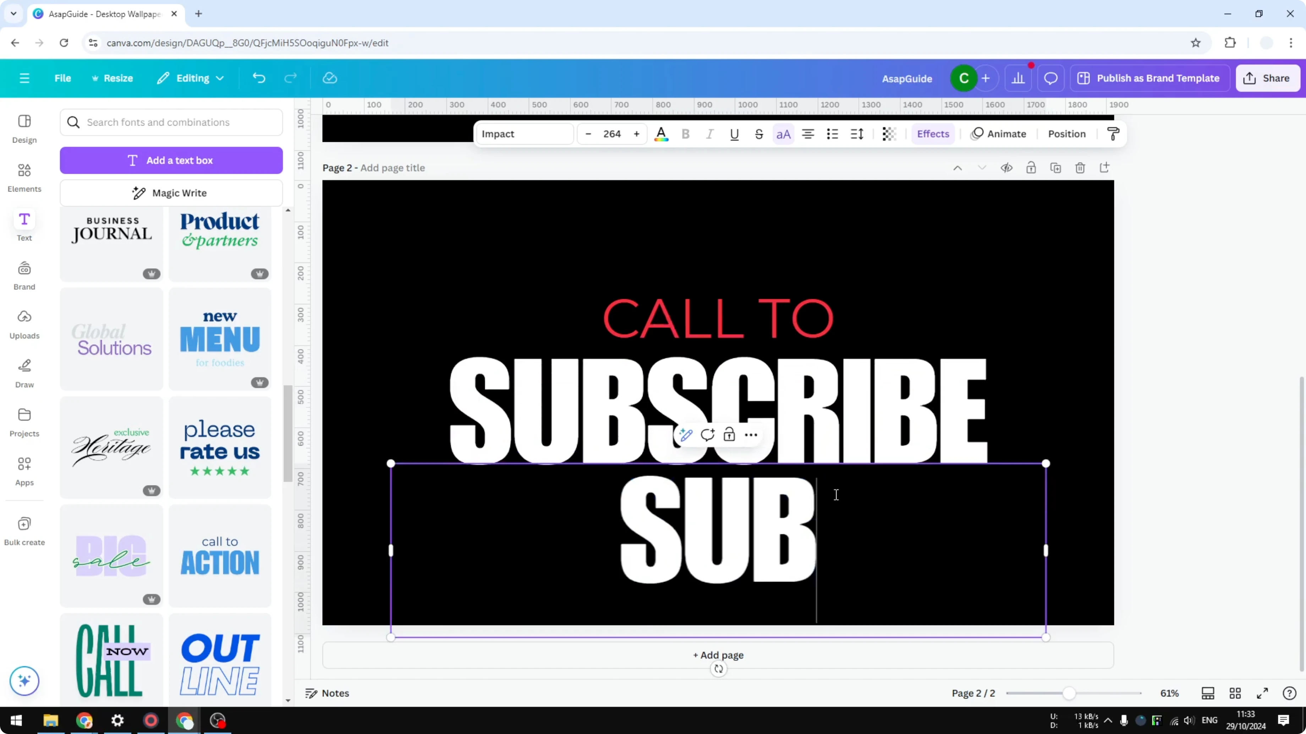The height and width of the screenshot is (734, 1306).
Task: Open the File menu
Action: [x=63, y=78]
